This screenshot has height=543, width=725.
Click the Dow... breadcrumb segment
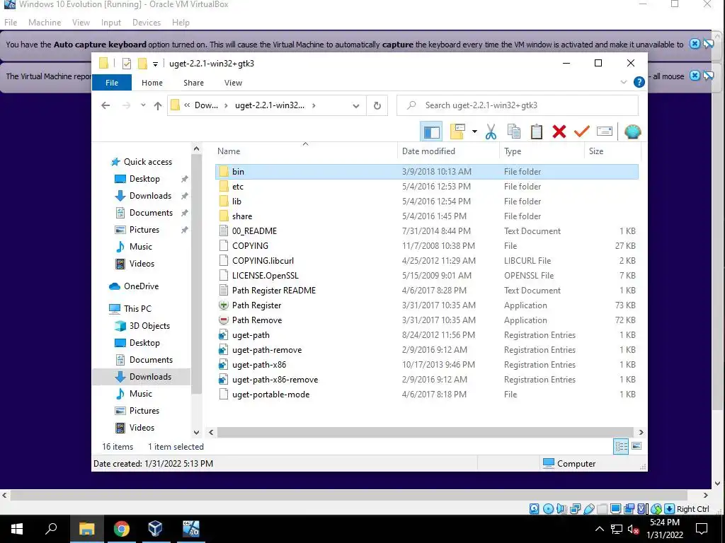(x=206, y=105)
